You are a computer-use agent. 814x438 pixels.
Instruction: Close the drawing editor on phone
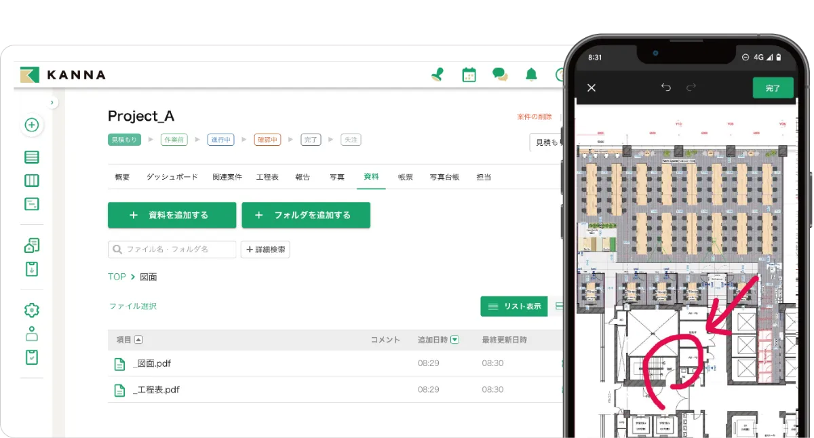pyautogui.click(x=592, y=87)
